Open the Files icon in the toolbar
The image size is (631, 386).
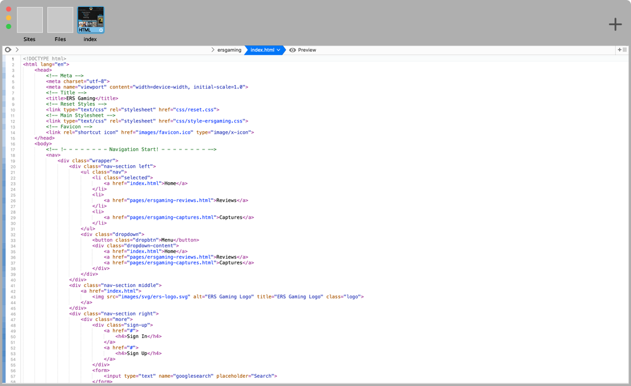[59, 20]
